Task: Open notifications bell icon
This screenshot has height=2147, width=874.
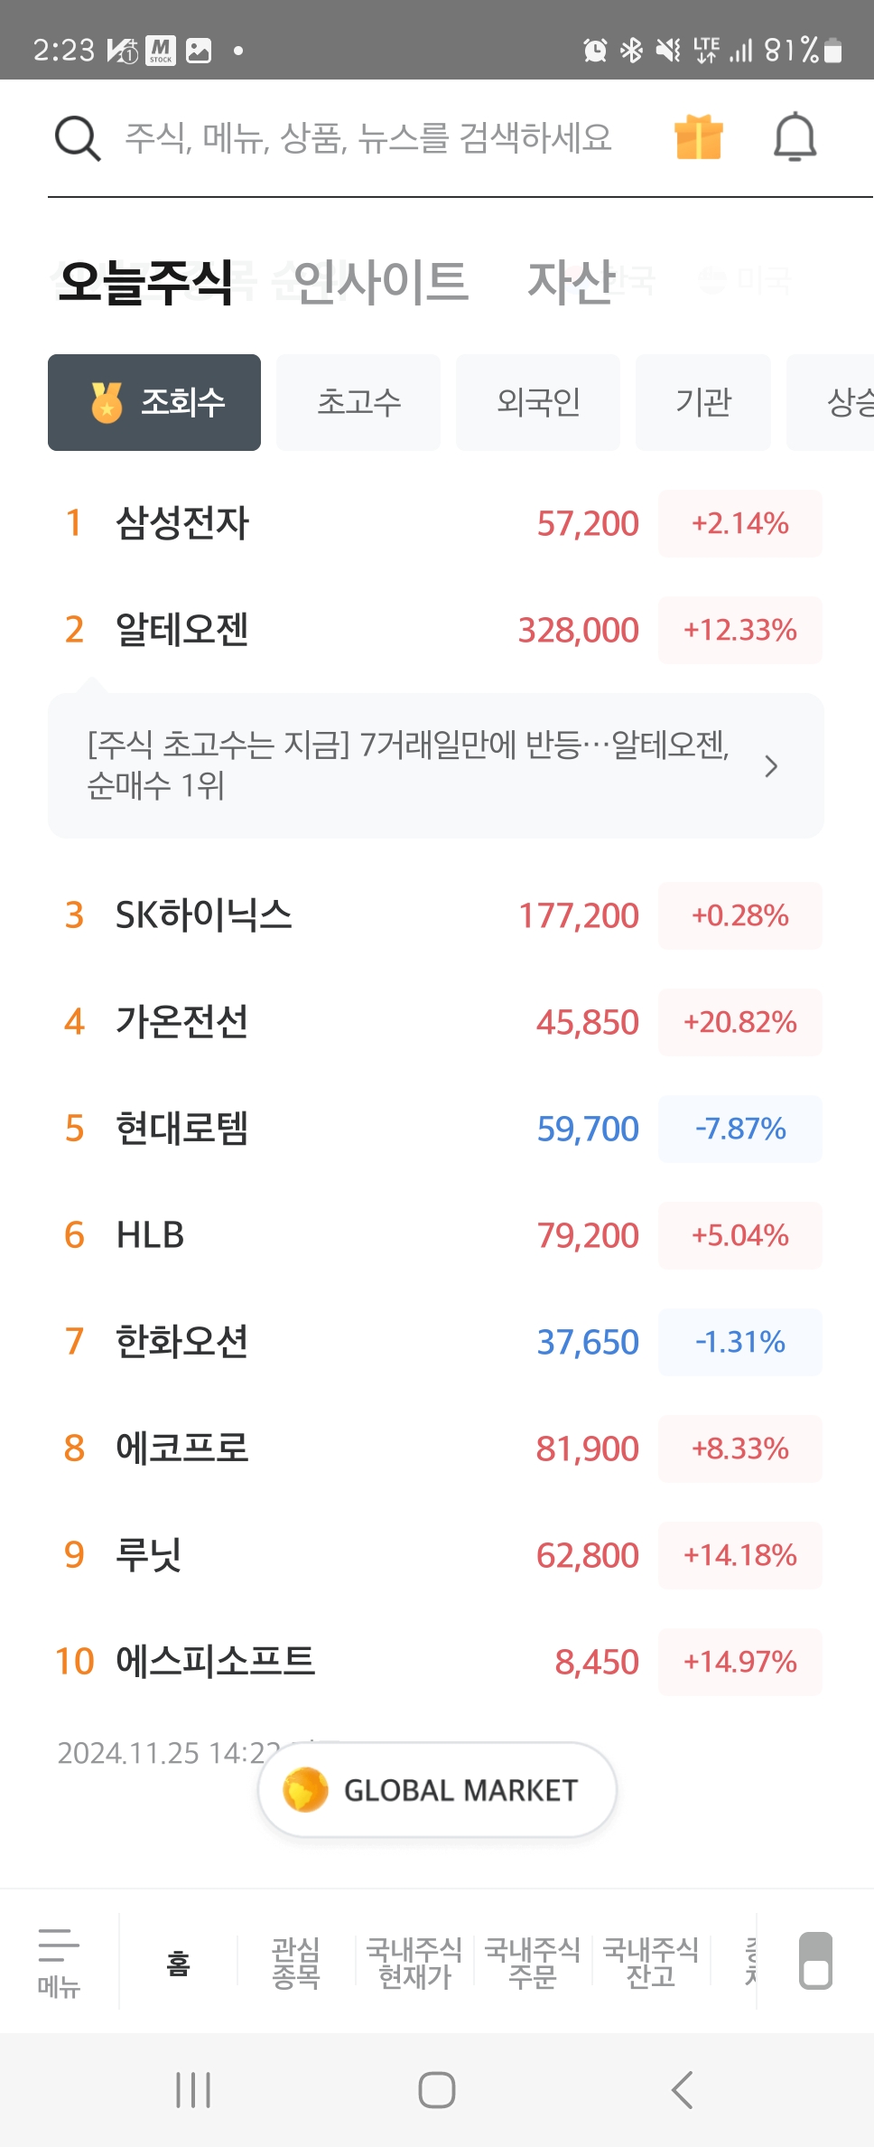Action: [x=795, y=138]
